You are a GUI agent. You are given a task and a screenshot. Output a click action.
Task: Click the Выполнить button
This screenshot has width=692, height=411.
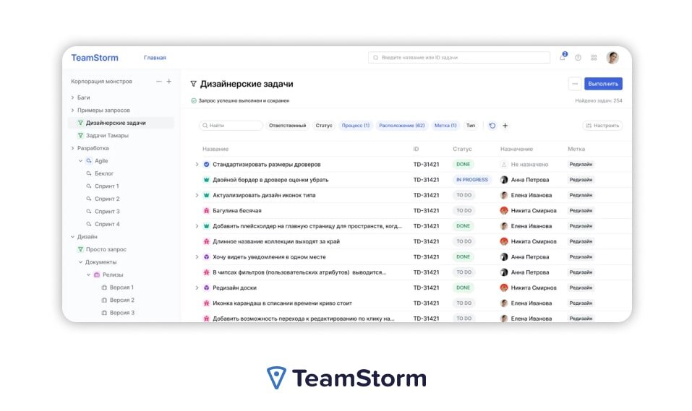tap(603, 84)
